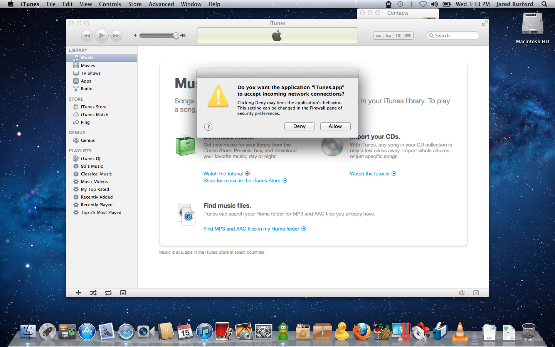Open Genius in the sidebar
The image size is (555, 347).
101,140
